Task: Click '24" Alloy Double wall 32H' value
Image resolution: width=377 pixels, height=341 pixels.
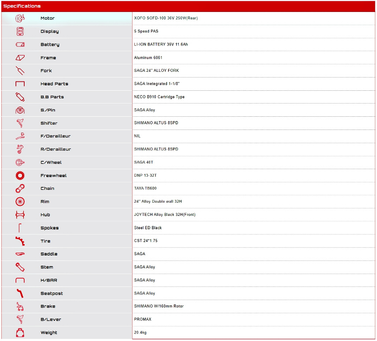Action: (x=158, y=201)
